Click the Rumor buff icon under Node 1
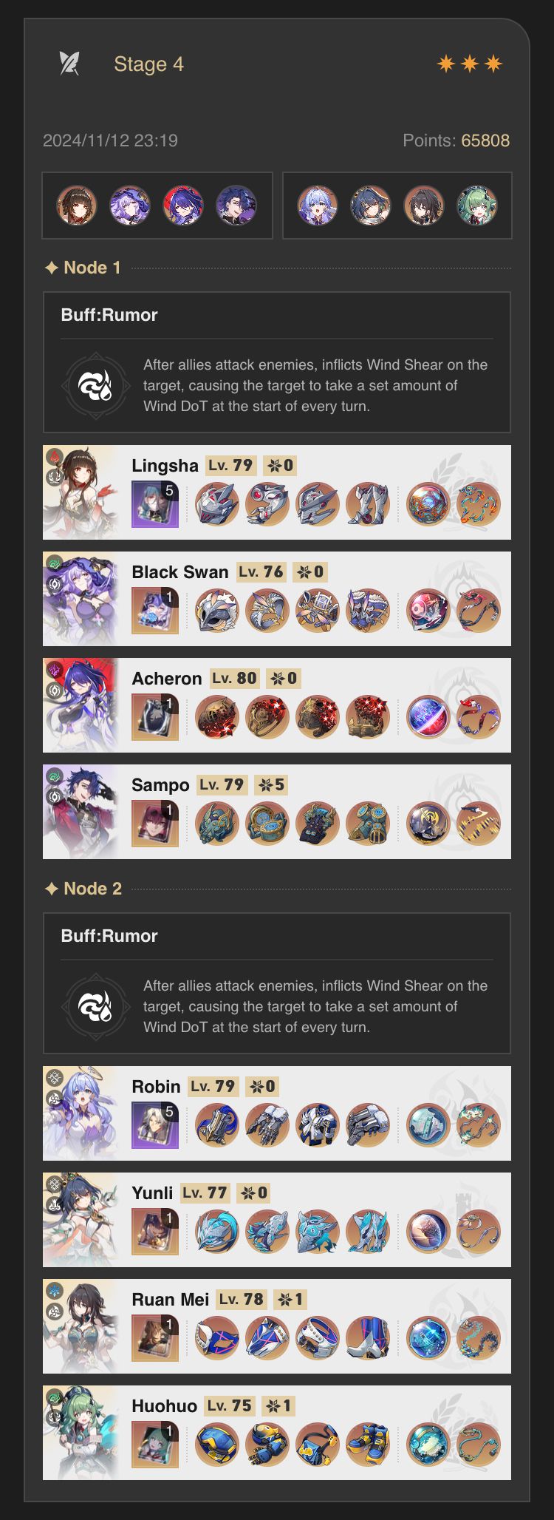This screenshot has width=554, height=1520. (x=96, y=385)
